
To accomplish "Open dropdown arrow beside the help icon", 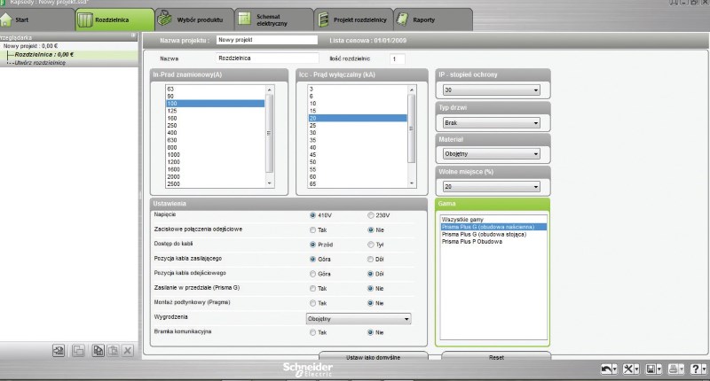I will click(x=704, y=369).
